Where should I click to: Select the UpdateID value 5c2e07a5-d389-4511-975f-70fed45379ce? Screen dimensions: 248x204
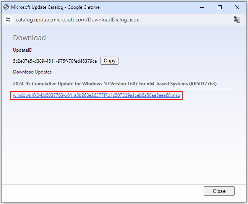[55, 61]
